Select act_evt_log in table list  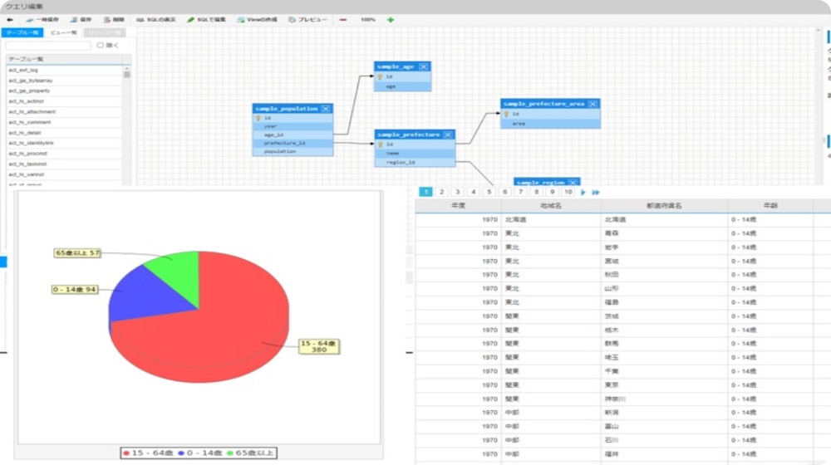pos(64,70)
